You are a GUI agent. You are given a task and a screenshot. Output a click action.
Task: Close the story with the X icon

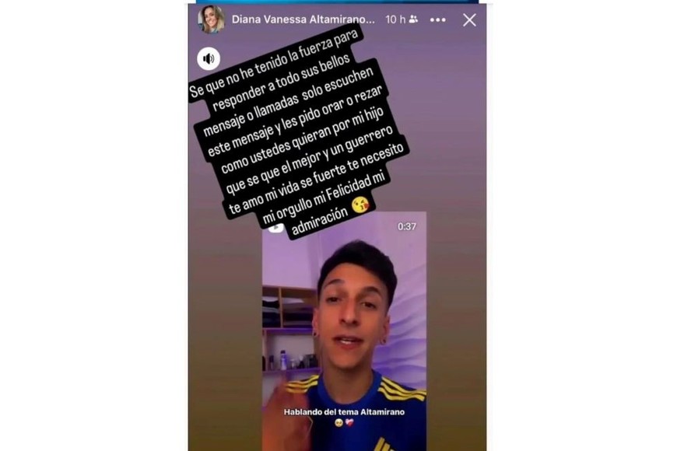click(x=469, y=20)
